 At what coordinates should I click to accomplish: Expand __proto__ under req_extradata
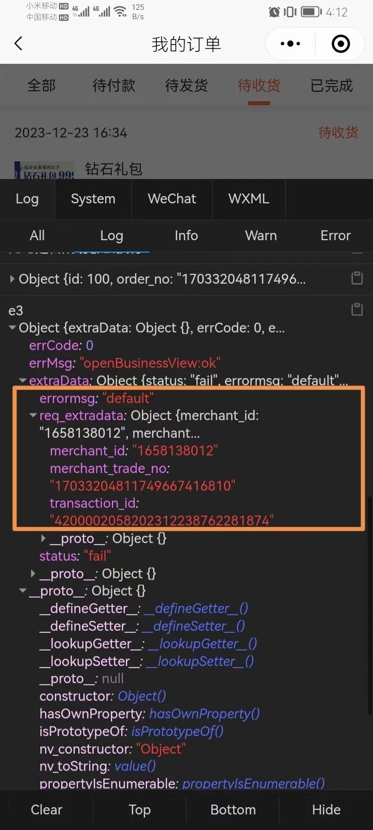pos(44,538)
